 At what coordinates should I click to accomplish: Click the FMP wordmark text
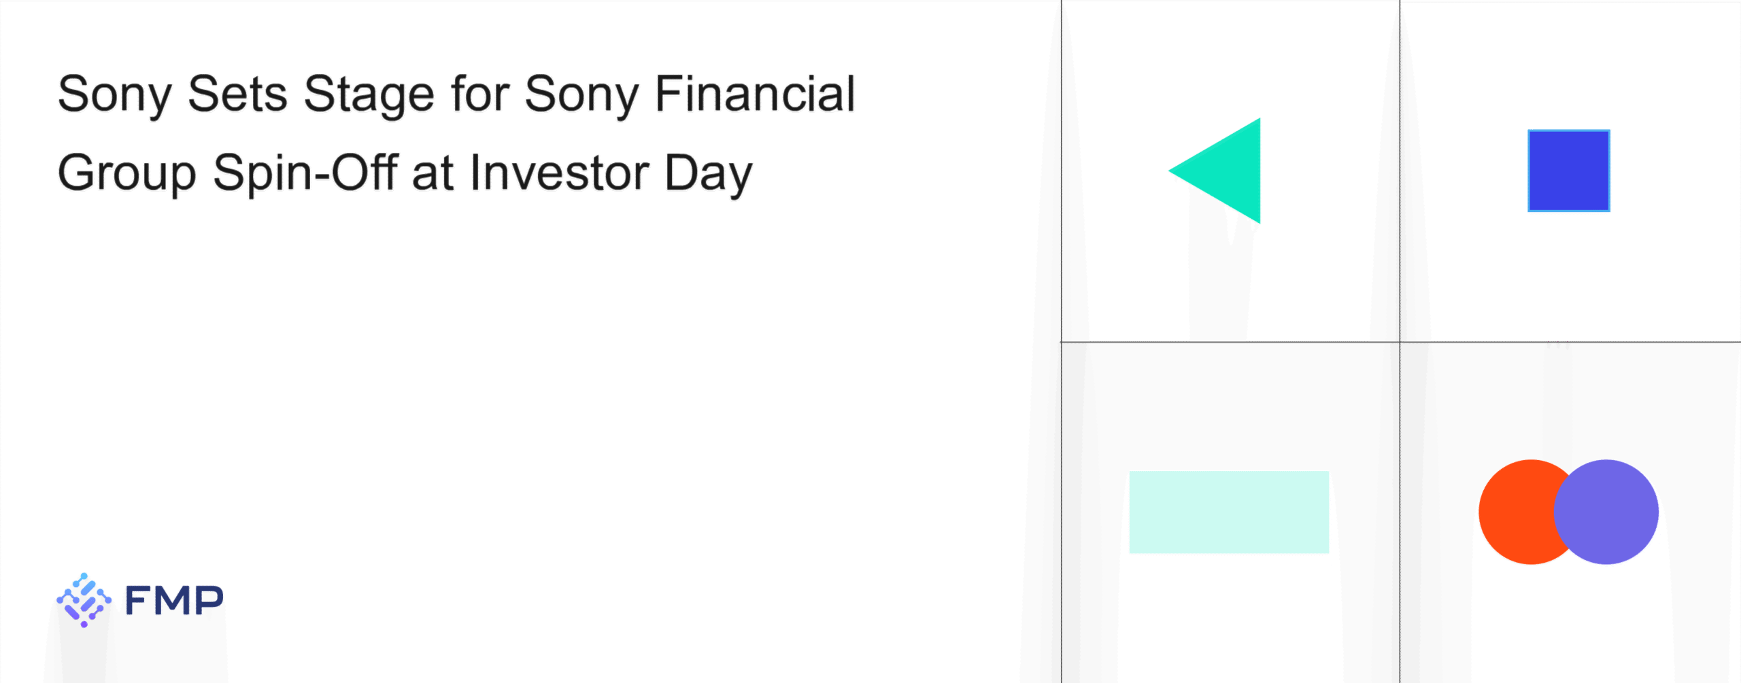coord(174,600)
